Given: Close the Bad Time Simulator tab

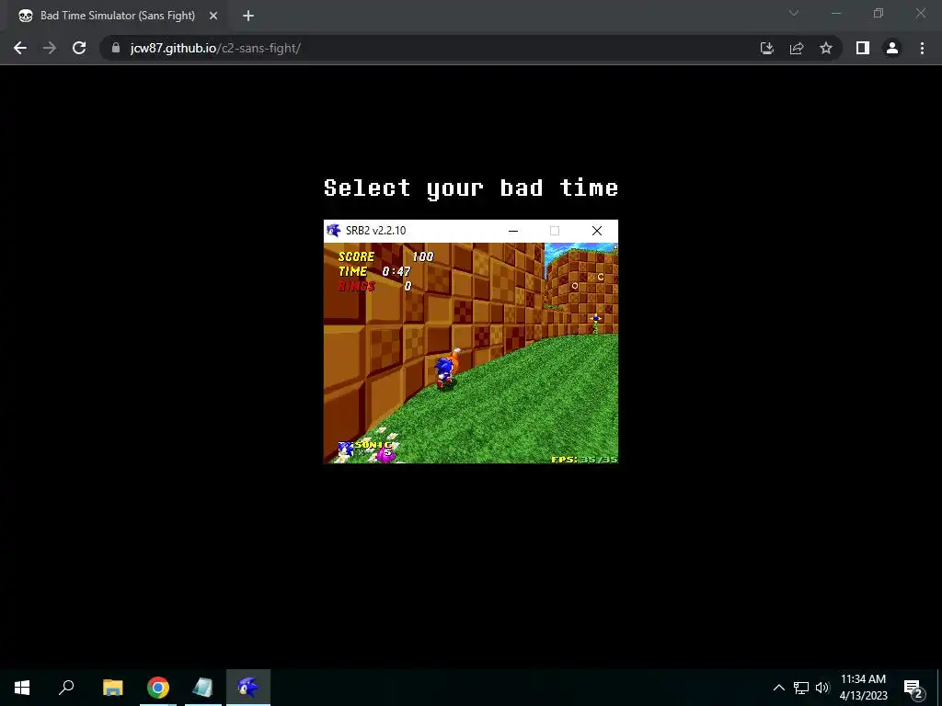Looking at the screenshot, I should tap(213, 16).
